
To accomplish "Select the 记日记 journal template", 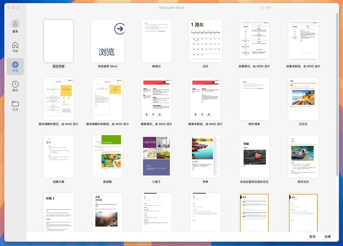I will pos(303,98).
